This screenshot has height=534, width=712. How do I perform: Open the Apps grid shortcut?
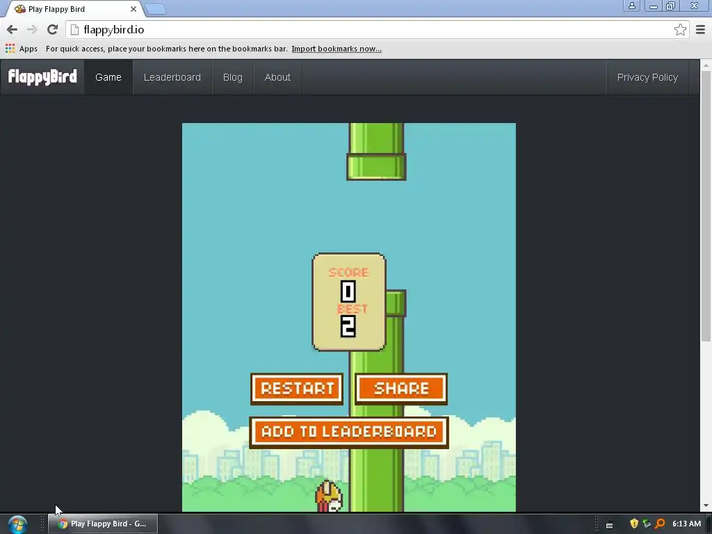(10, 48)
